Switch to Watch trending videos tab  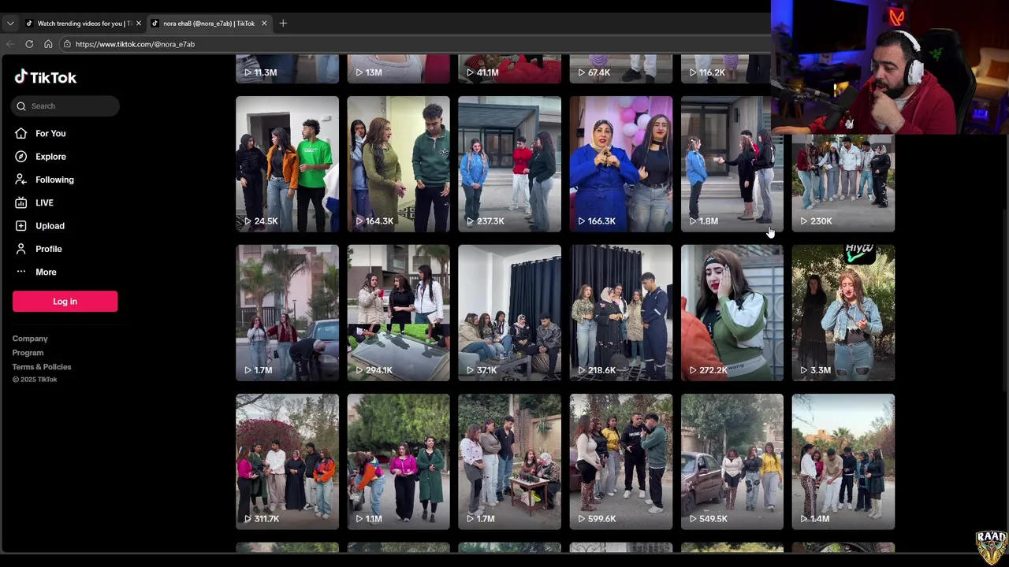pos(84,24)
